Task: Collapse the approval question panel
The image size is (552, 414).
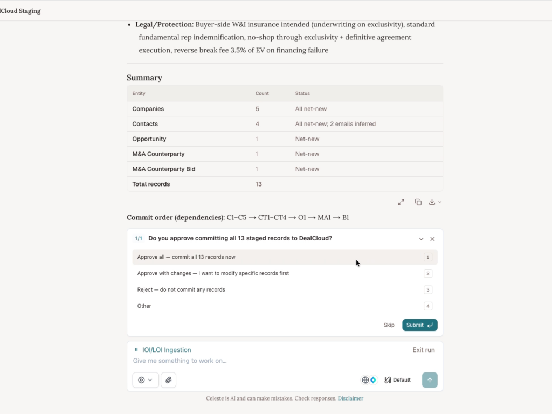Action: coord(421,239)
